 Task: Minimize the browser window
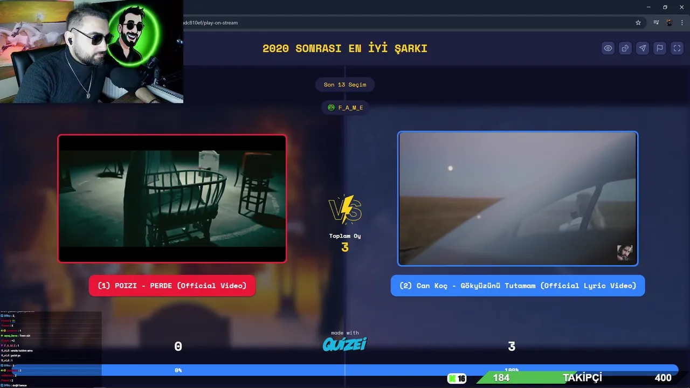[x=648, y=7]
